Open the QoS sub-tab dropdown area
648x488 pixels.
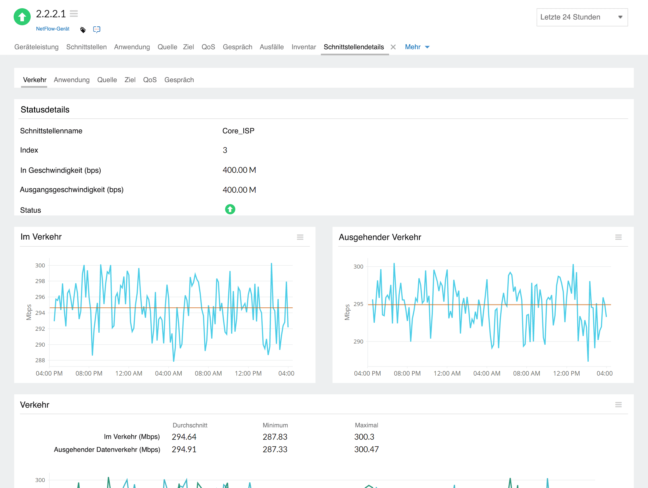tap(150, 80)
